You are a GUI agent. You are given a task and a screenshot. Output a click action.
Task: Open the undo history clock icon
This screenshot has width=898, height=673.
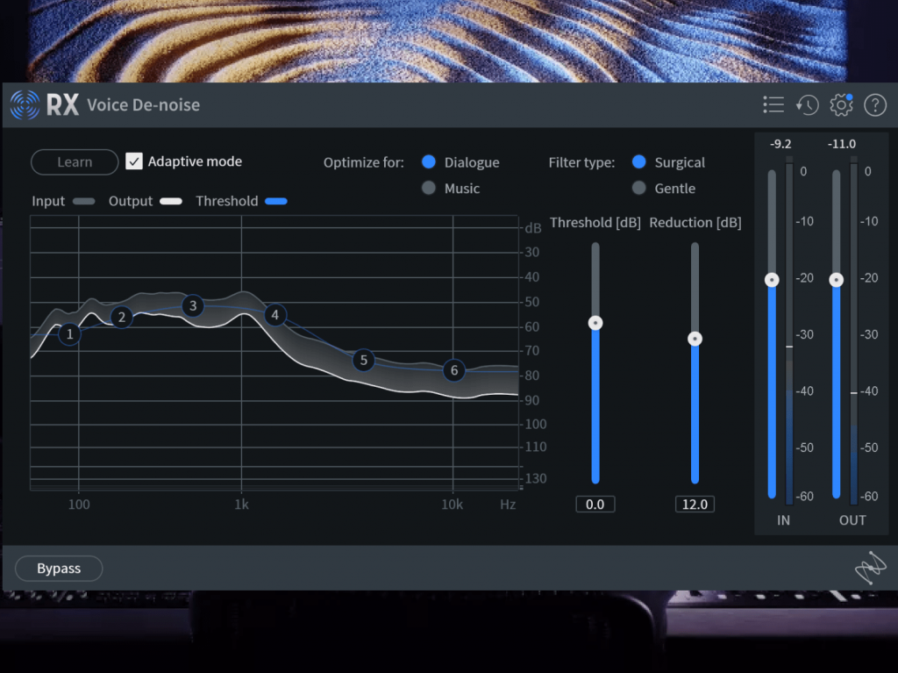[808, 105]
